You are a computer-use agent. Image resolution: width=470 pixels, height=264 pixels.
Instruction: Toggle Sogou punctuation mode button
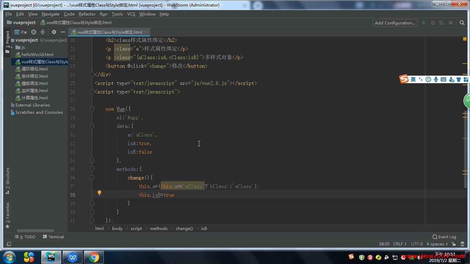coord(421,79)
